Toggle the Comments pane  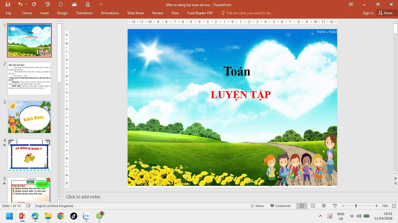(280, 206)
